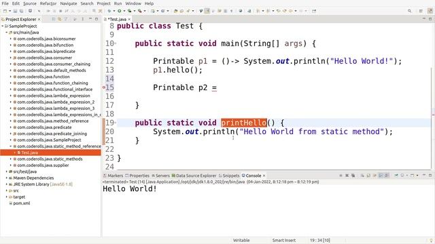Click the Open Perspective icon
The height and width of the screenshot is (244, 435).
point(421,11)
